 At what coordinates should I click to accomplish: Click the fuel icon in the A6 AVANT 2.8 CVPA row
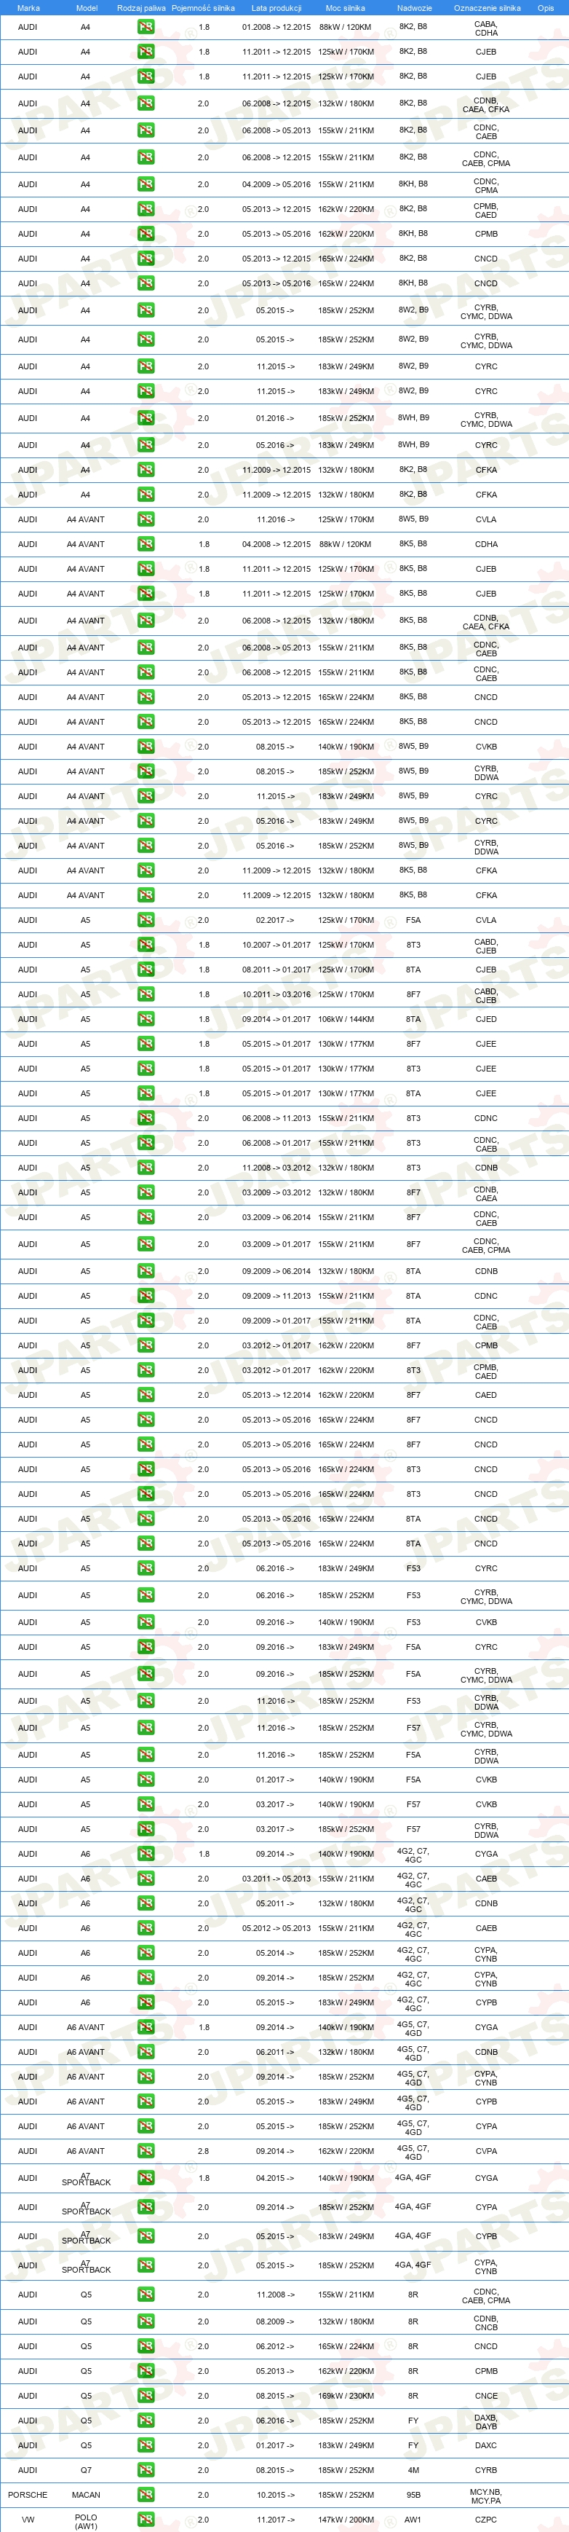click(x=146, y=2150)
